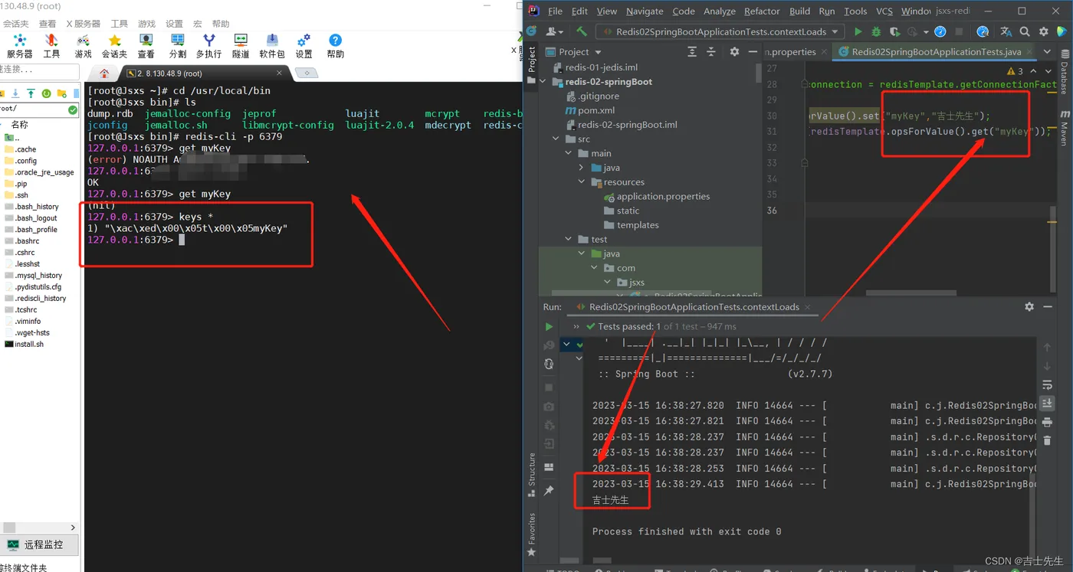Screen dimensions: 1073x572
Task: Toggle the Favorites tool window side tab
Action: coord(532,534)
